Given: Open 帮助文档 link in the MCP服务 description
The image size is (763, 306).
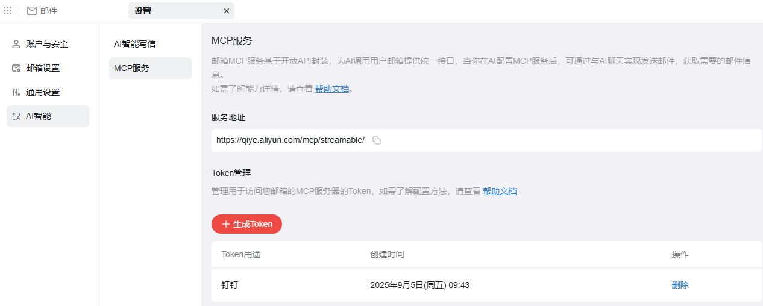Looking at the screenshot, I should (x=332, y=89).
